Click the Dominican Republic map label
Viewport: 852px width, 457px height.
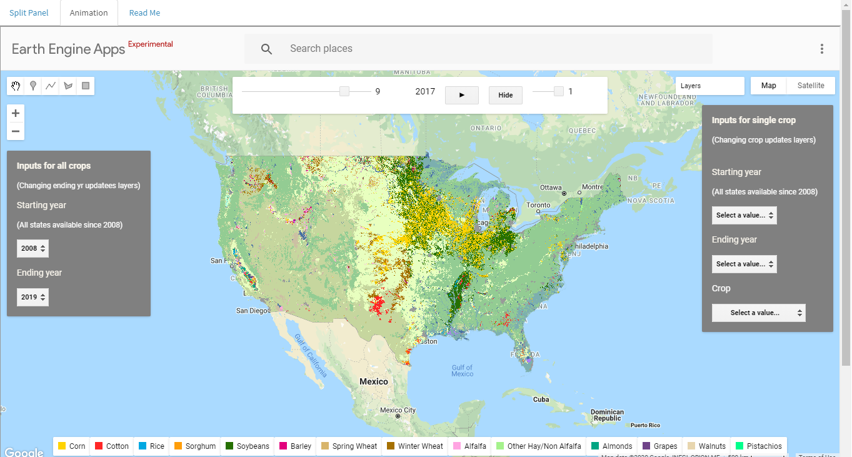608,415
